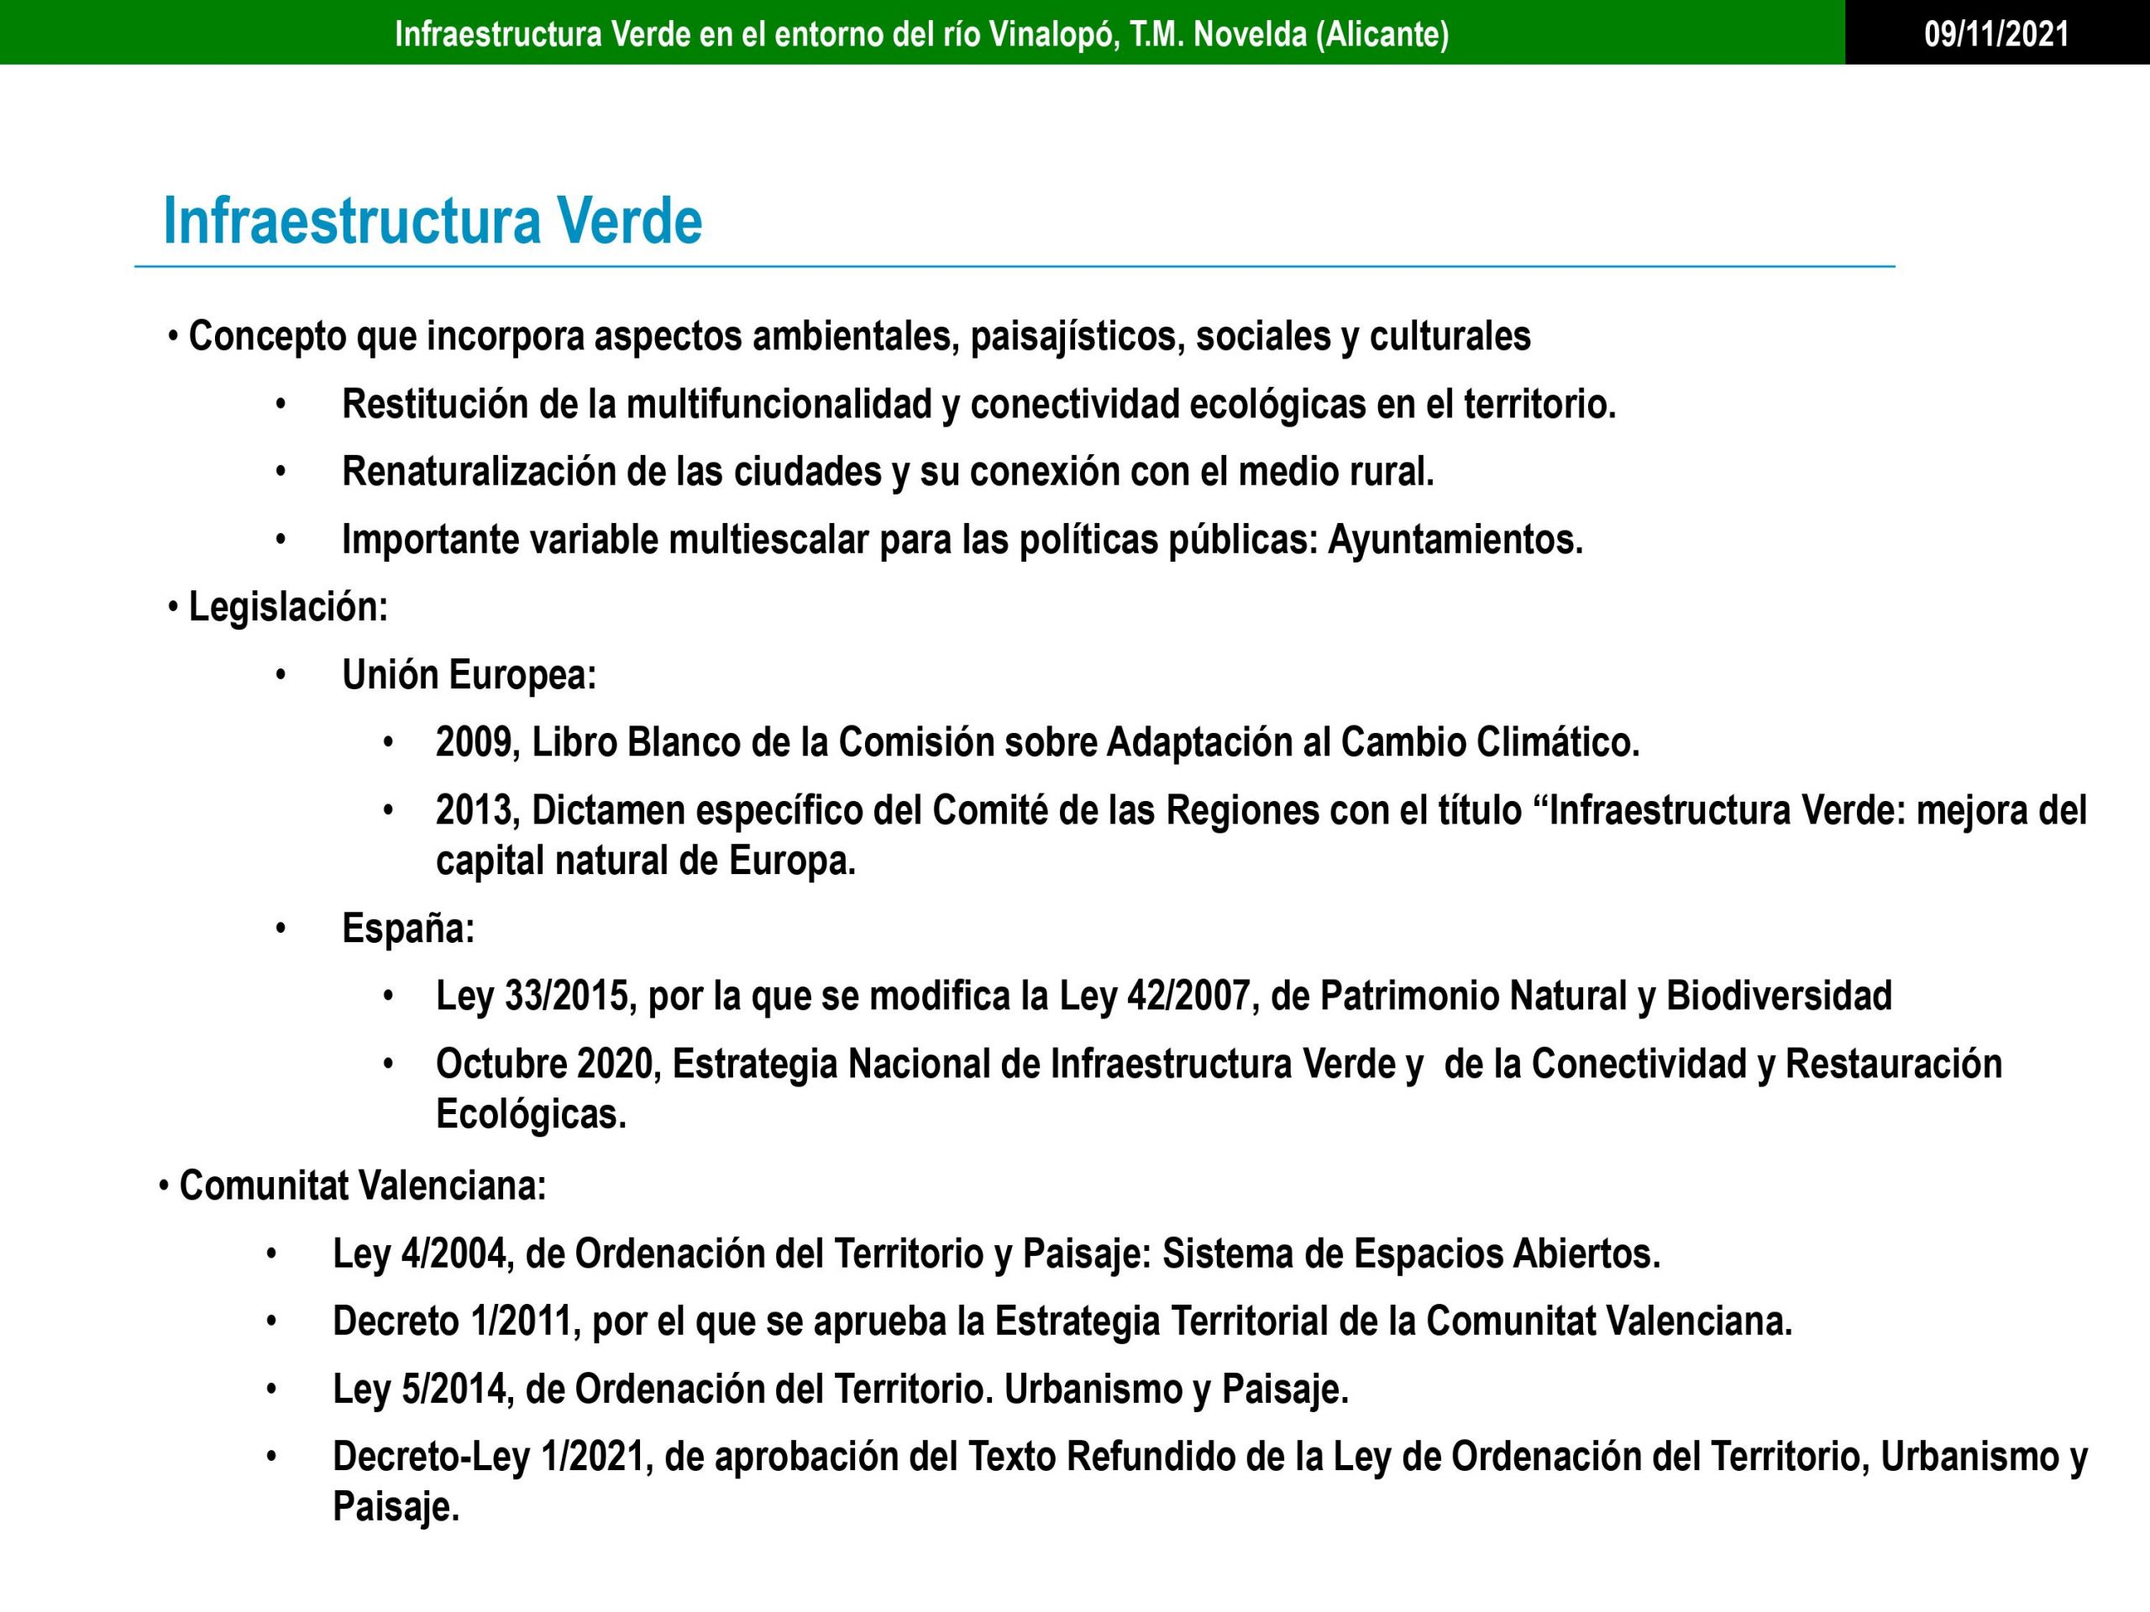
Task: Click the green header bar presentation title
Action: pos(921,34)
